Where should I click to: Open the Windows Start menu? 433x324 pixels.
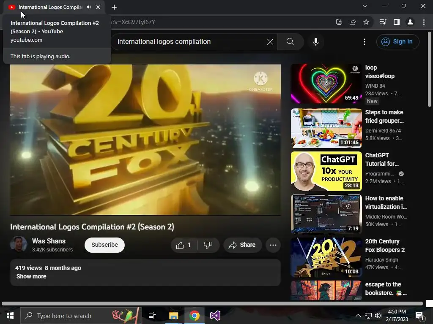tap(10, 316)
